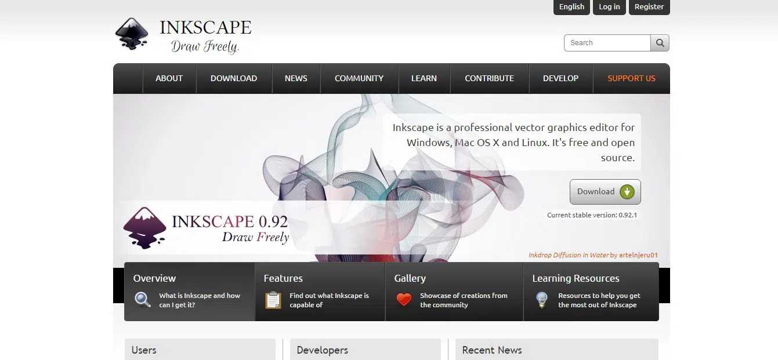Image resolution: width=778 pixels, height=360 pixels.
Task: Click the Features clipboard icon
Action: 273,300
